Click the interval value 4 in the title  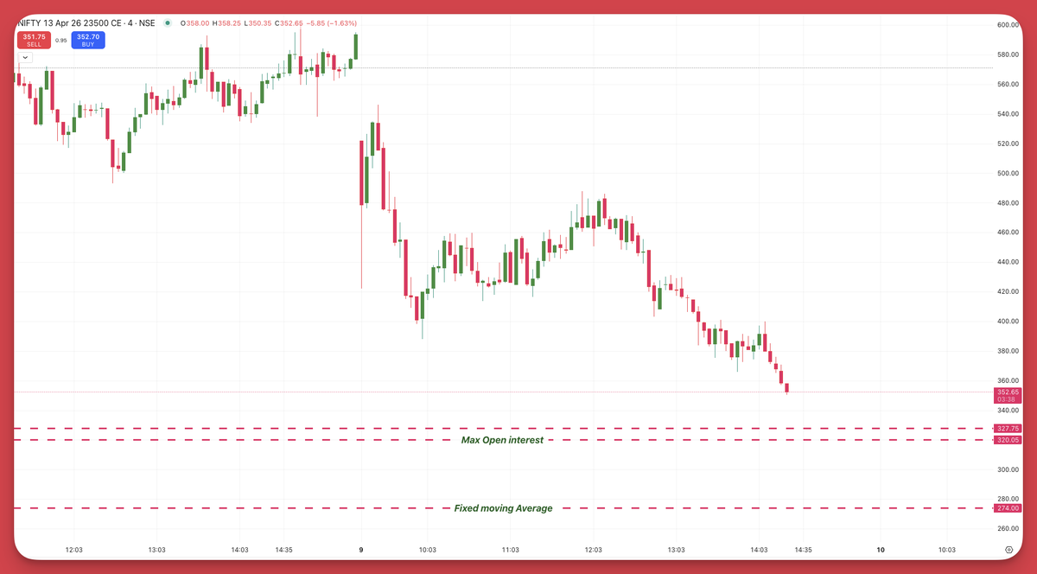tap(130, 22)
